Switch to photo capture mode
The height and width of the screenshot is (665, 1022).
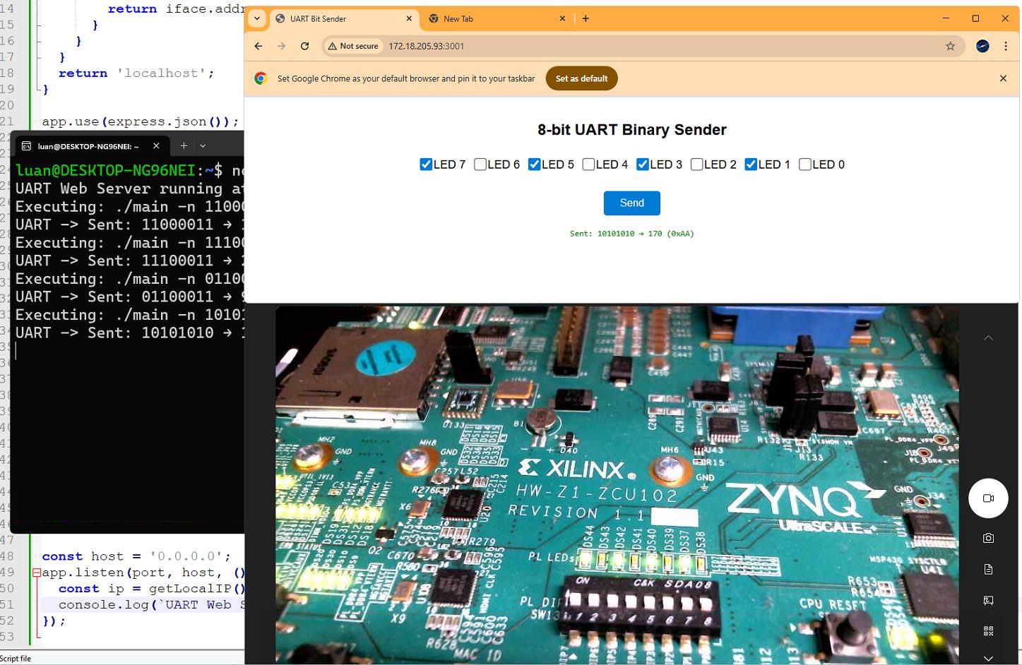[x=988, y=538]
